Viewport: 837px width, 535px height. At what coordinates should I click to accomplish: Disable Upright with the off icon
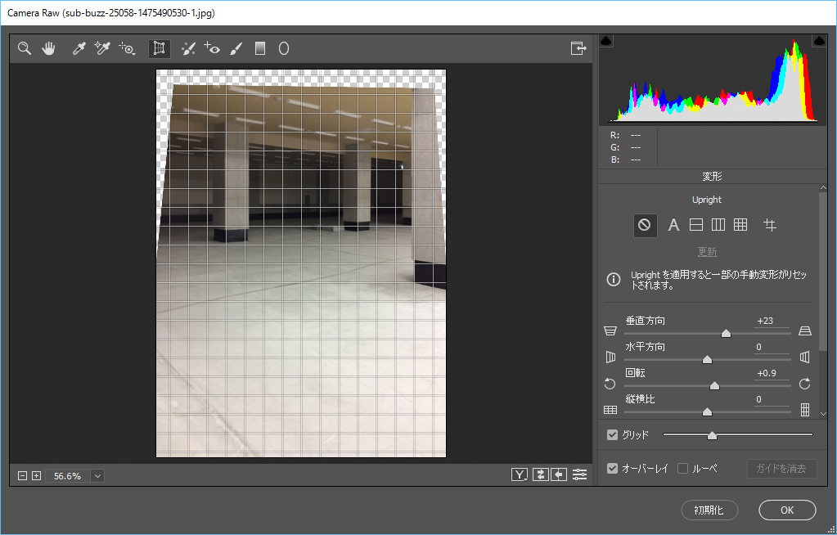pyautogui.click(x=645, y=225)
